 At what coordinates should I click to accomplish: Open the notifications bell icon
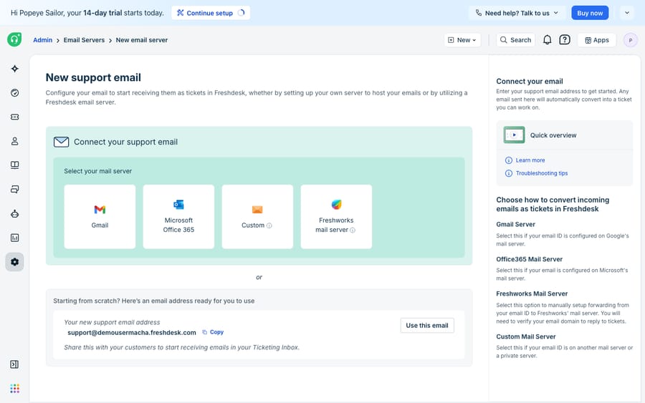[547, 40]
